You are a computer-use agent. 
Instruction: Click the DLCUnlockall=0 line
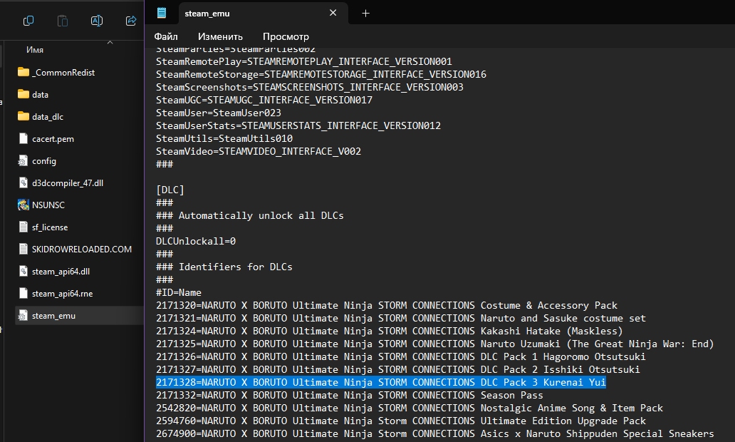pos(196,241)
